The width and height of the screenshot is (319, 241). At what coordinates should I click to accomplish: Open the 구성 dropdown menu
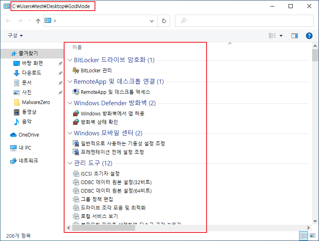(x=15, y=36)
